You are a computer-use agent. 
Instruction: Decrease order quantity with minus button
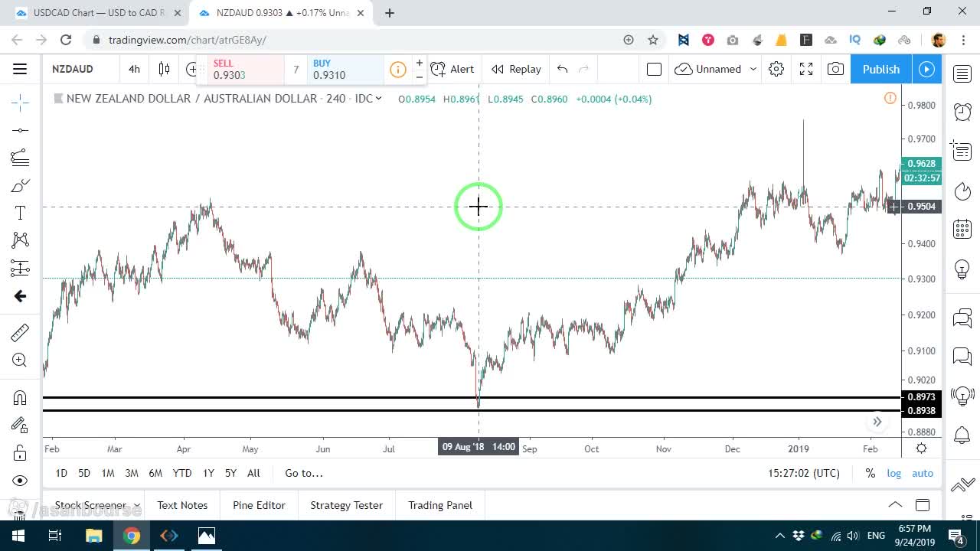[419, 77]
